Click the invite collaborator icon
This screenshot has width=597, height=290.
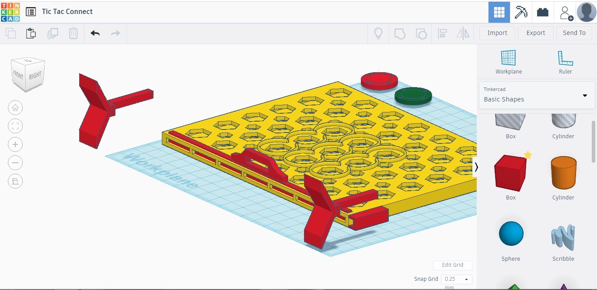tap(566, 12)
